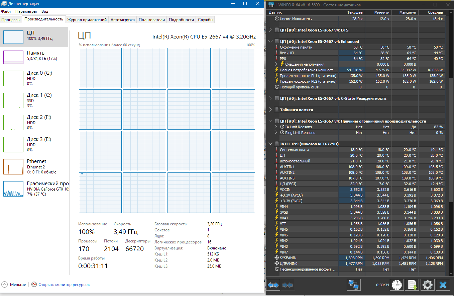This screenshot has width=454, height=296.
Task: Click the ЦП (PECI) sensor label
Action: (288, 184)
